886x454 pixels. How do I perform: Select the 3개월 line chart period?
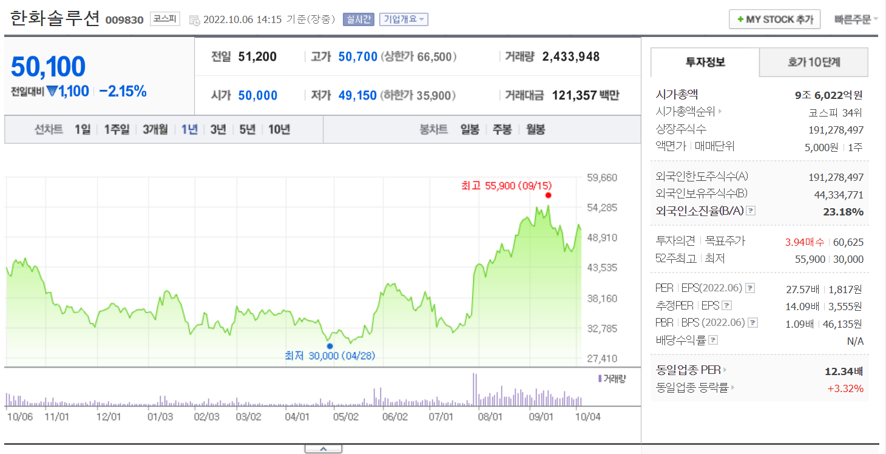155,129
